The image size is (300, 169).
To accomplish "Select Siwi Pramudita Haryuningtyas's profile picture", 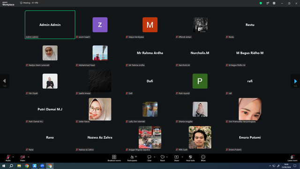I will pos(250,109).
